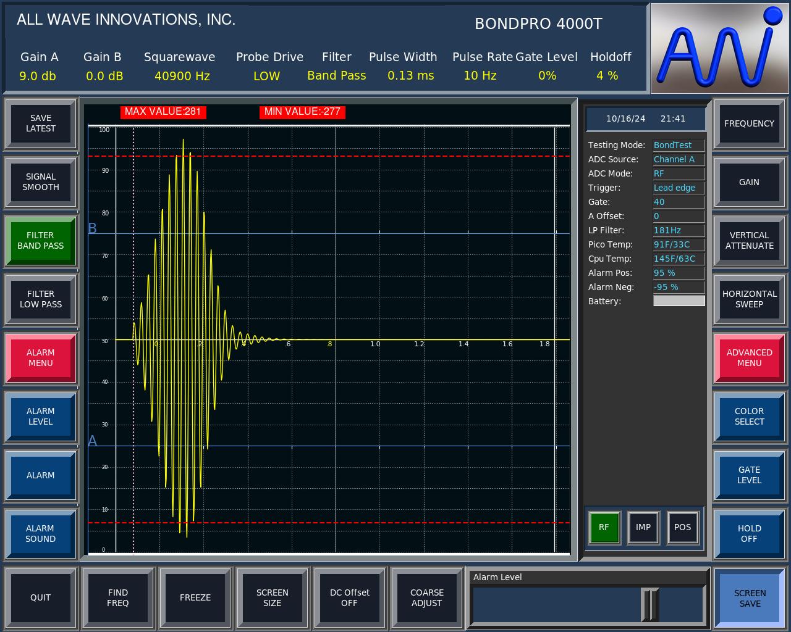Click the AWI logo

point(719,48)
